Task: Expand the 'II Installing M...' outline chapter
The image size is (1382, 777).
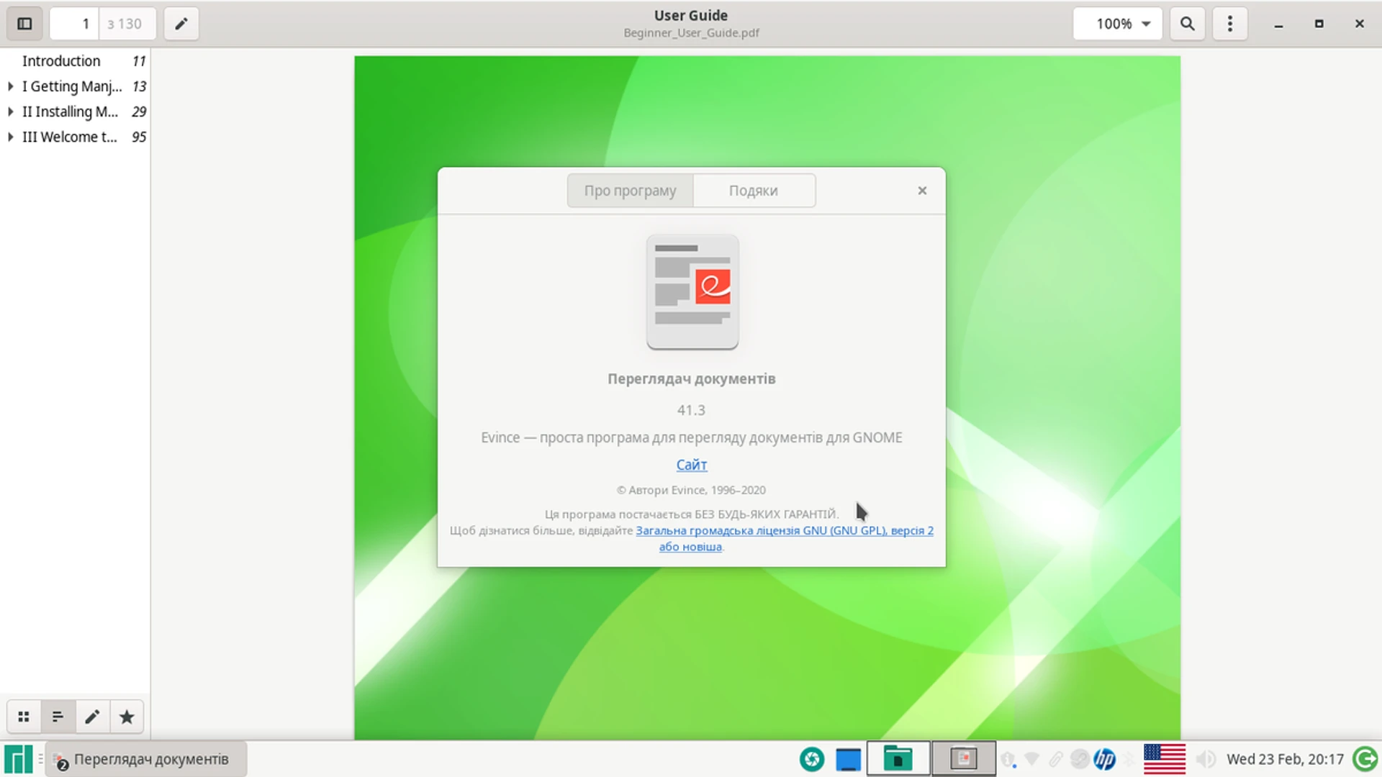Action: [11, 112]
